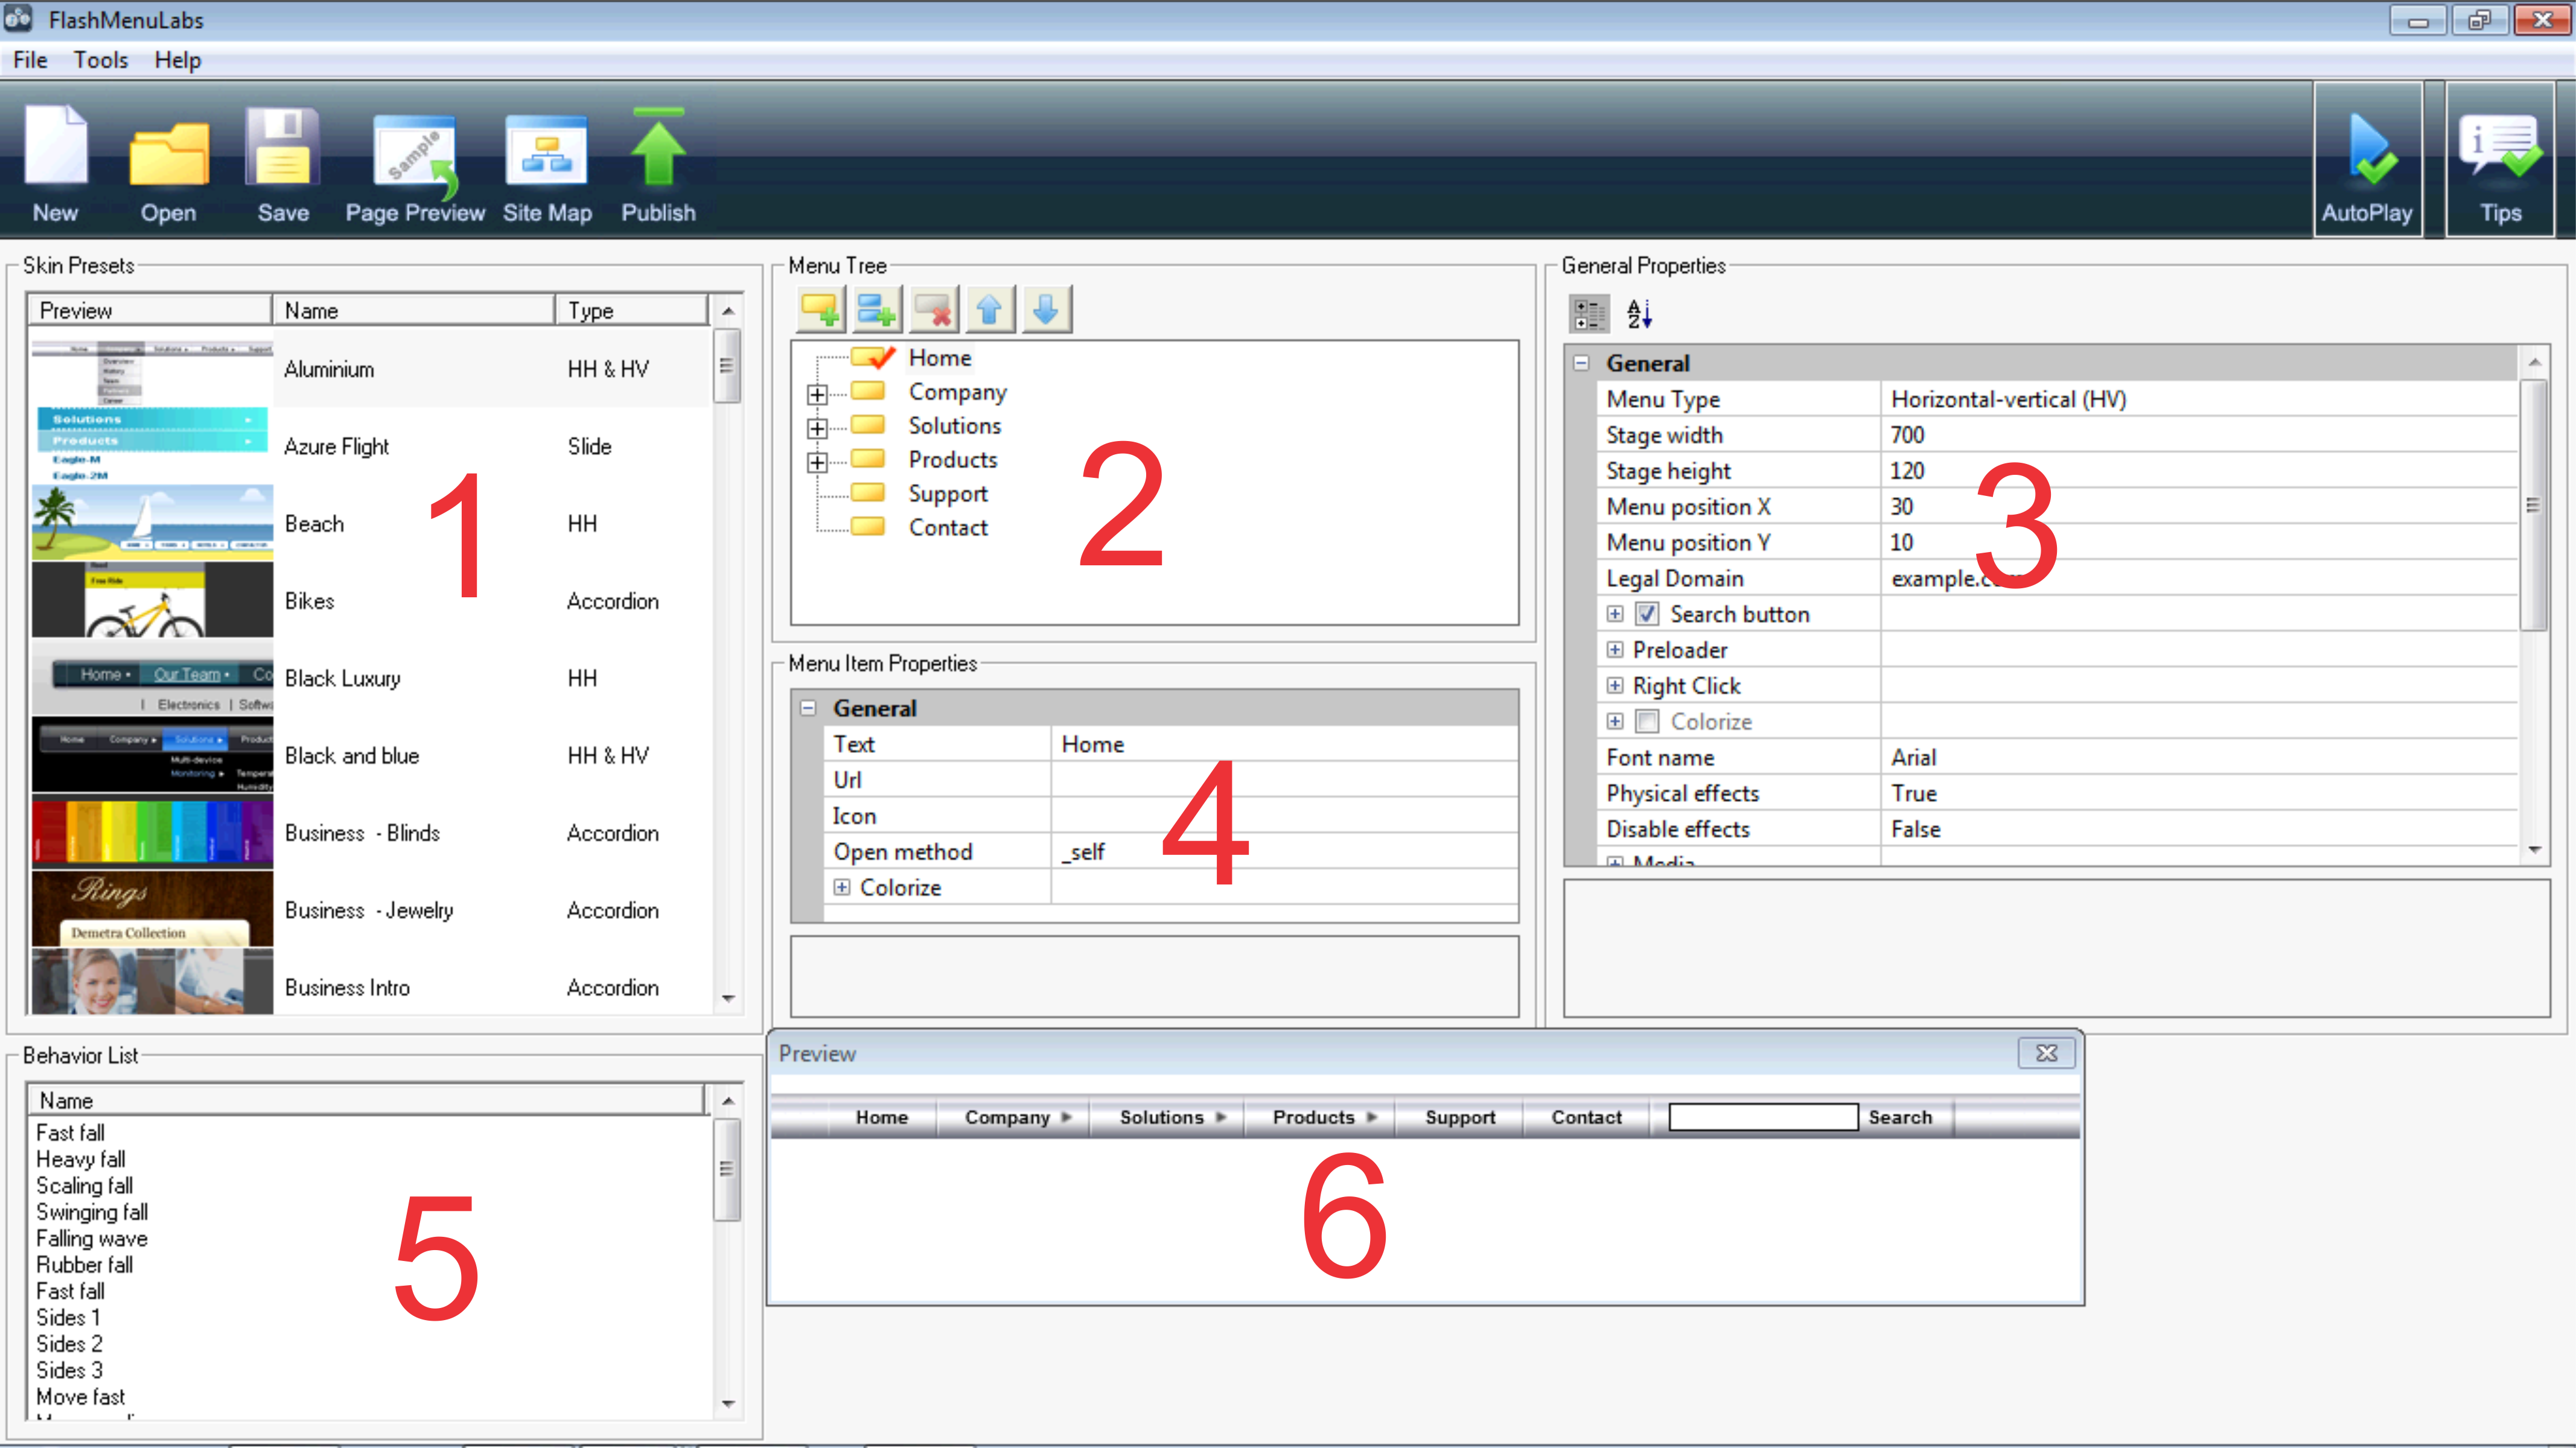
Task: Click delete menu item icon
Action: 934,310
